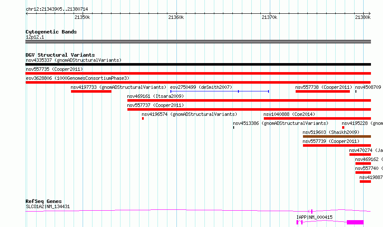The height and width of the screenshot is (227, 383).
Task: Open esv3628806 1000GenomesConsortiumPhase3 label
Action: point(77,78)
